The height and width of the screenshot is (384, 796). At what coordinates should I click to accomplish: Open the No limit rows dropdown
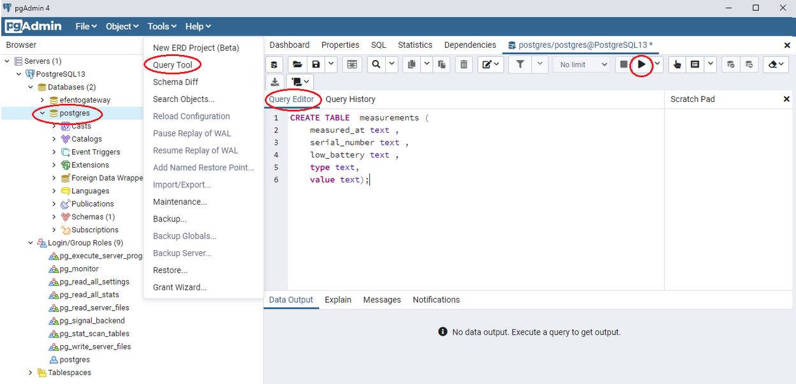point(584,64)
